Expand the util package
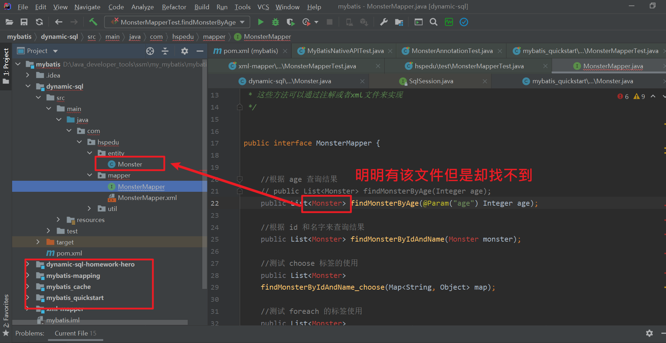This screenshot has height=343, width=666. [x=90, y=209]
